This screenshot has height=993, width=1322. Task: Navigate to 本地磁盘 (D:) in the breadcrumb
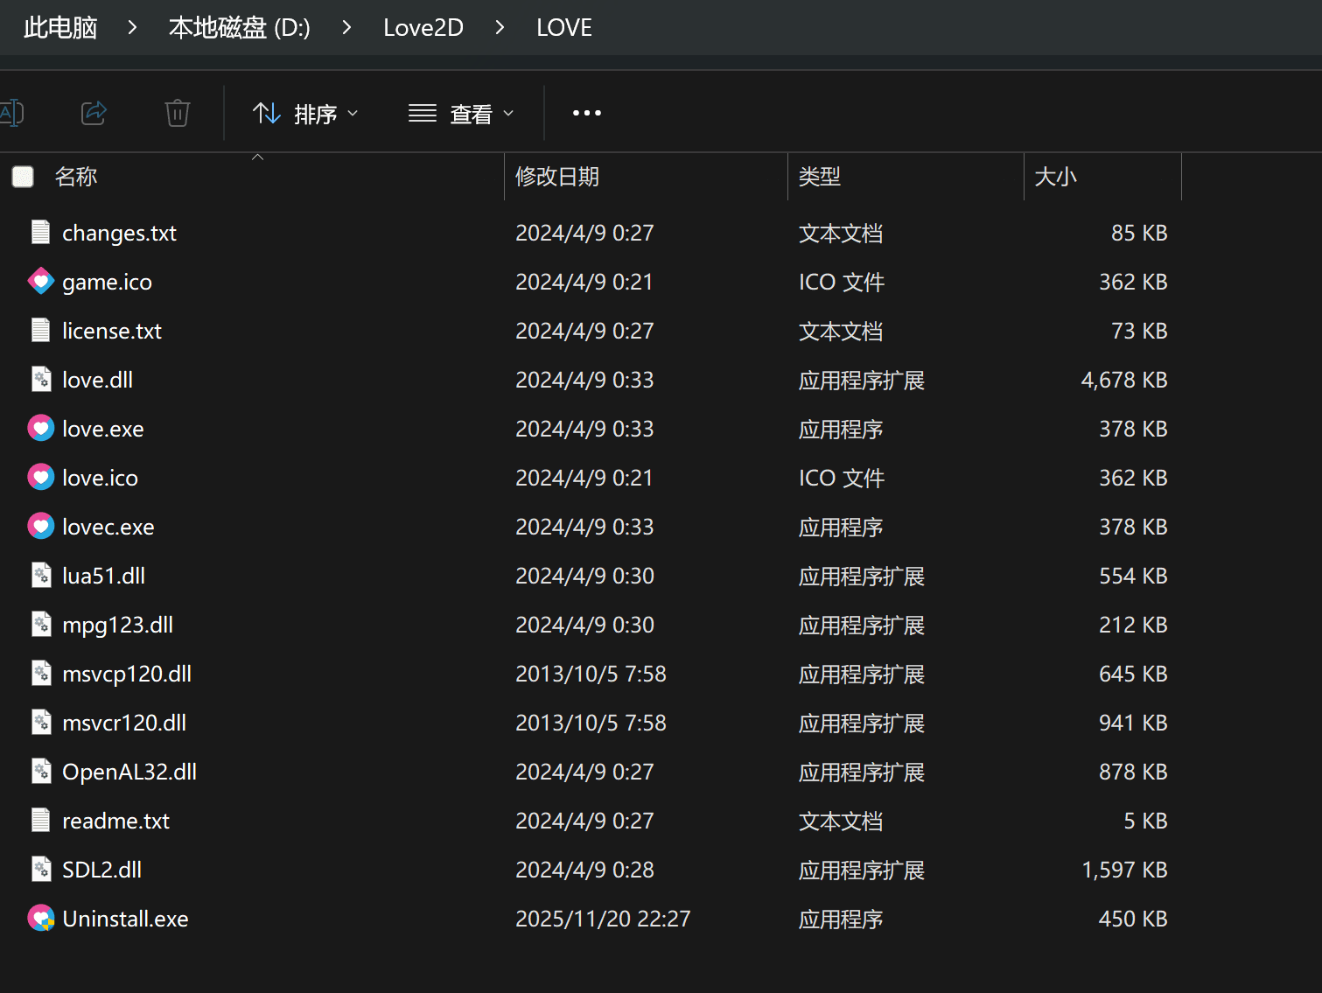pyautogui.click(x=239, y=28)
